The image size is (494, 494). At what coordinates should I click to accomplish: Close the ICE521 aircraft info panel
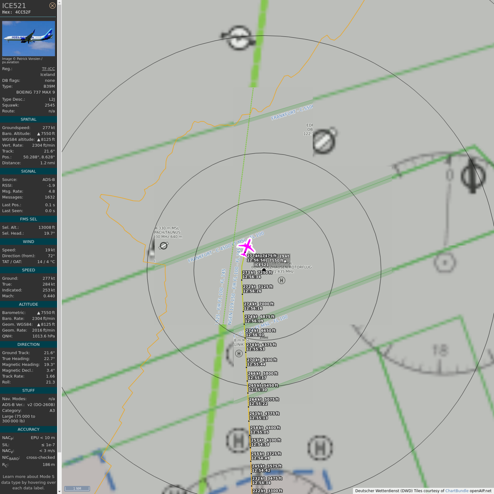tap(52, 5)
